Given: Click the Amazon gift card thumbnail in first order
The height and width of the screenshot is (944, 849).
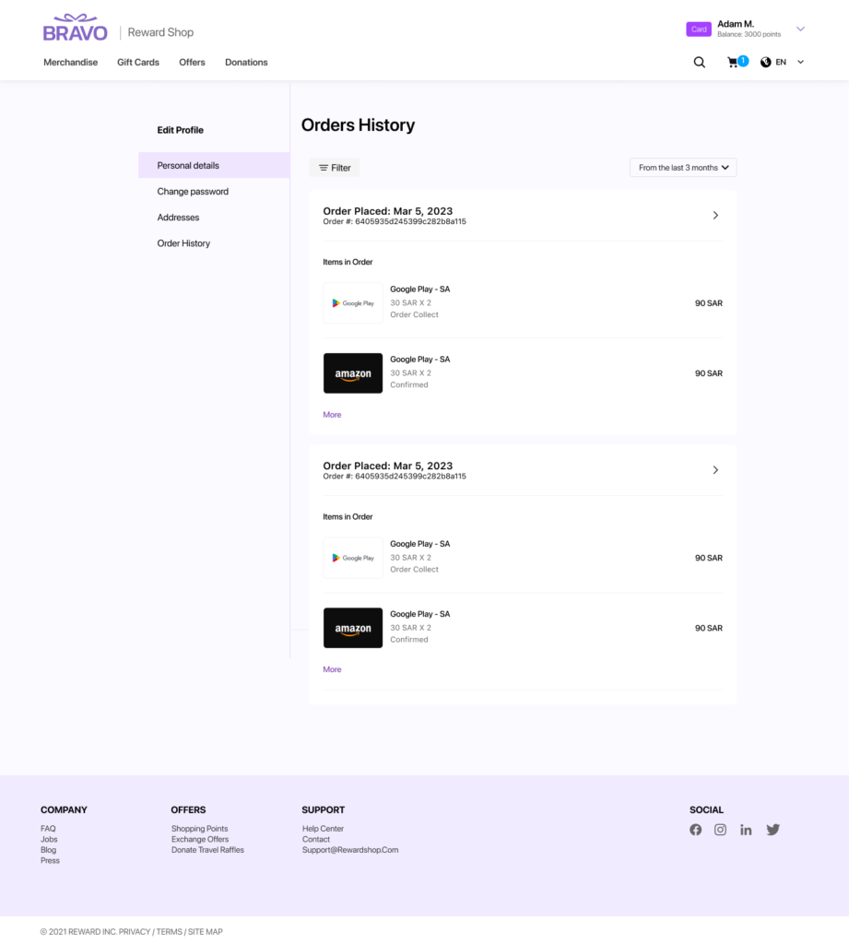Looking at the screenshot, I should 353,373.
